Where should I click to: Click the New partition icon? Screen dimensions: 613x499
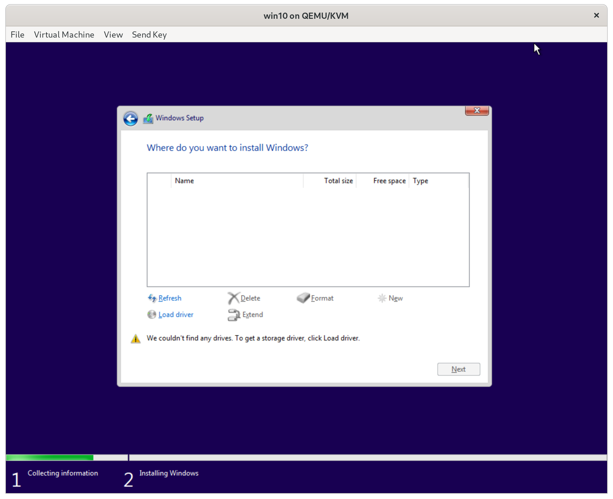(x=382, y=298)
